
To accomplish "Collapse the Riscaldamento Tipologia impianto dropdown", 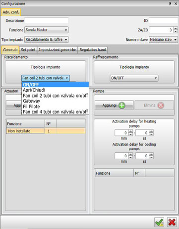I will coord(46,78).
